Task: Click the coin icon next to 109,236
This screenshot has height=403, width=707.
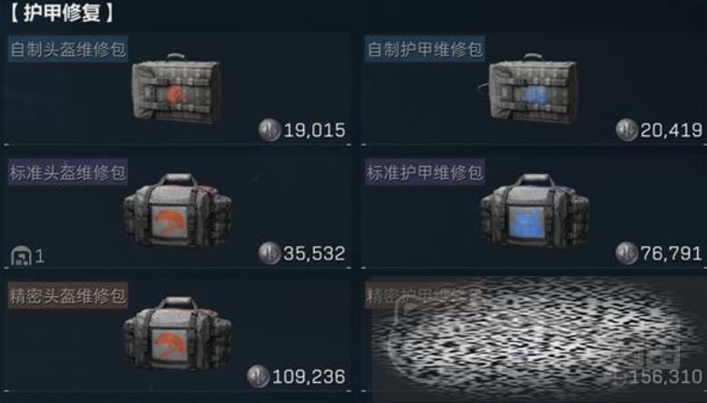Action: click(259, 376)
